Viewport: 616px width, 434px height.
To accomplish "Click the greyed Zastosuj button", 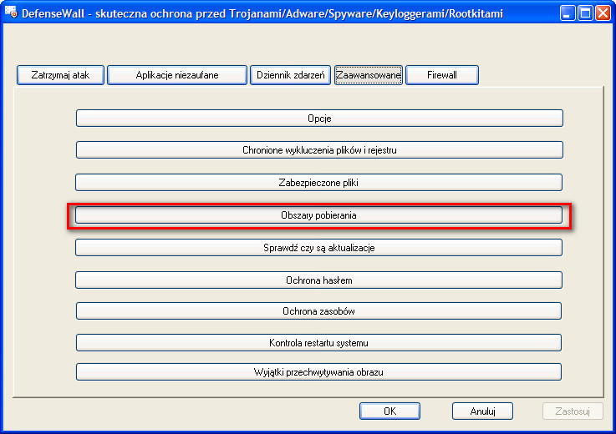I will [573, 411].
